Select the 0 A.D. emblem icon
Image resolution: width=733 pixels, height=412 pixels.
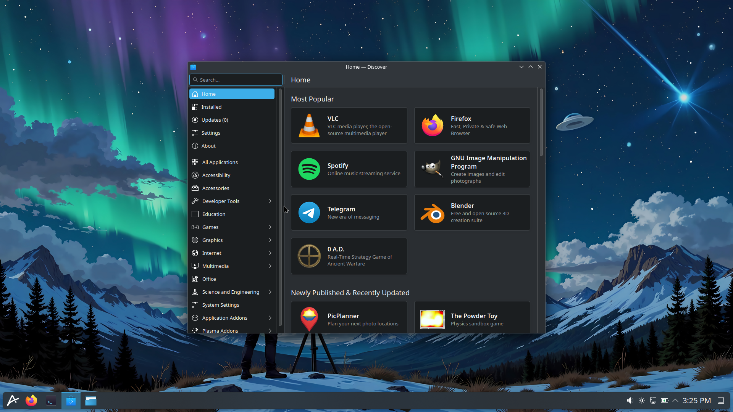click(309, 256)
